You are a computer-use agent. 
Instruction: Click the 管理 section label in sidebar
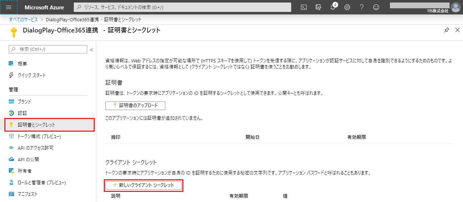point(13,89)
